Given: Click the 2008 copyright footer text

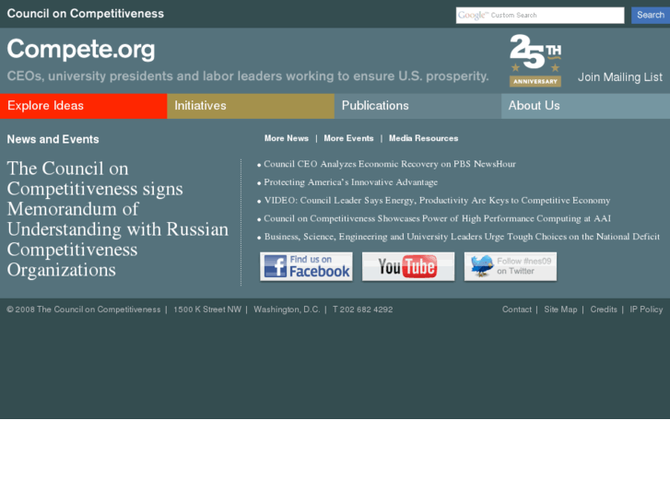Looking at the screenshot, I should coord(84,309).
